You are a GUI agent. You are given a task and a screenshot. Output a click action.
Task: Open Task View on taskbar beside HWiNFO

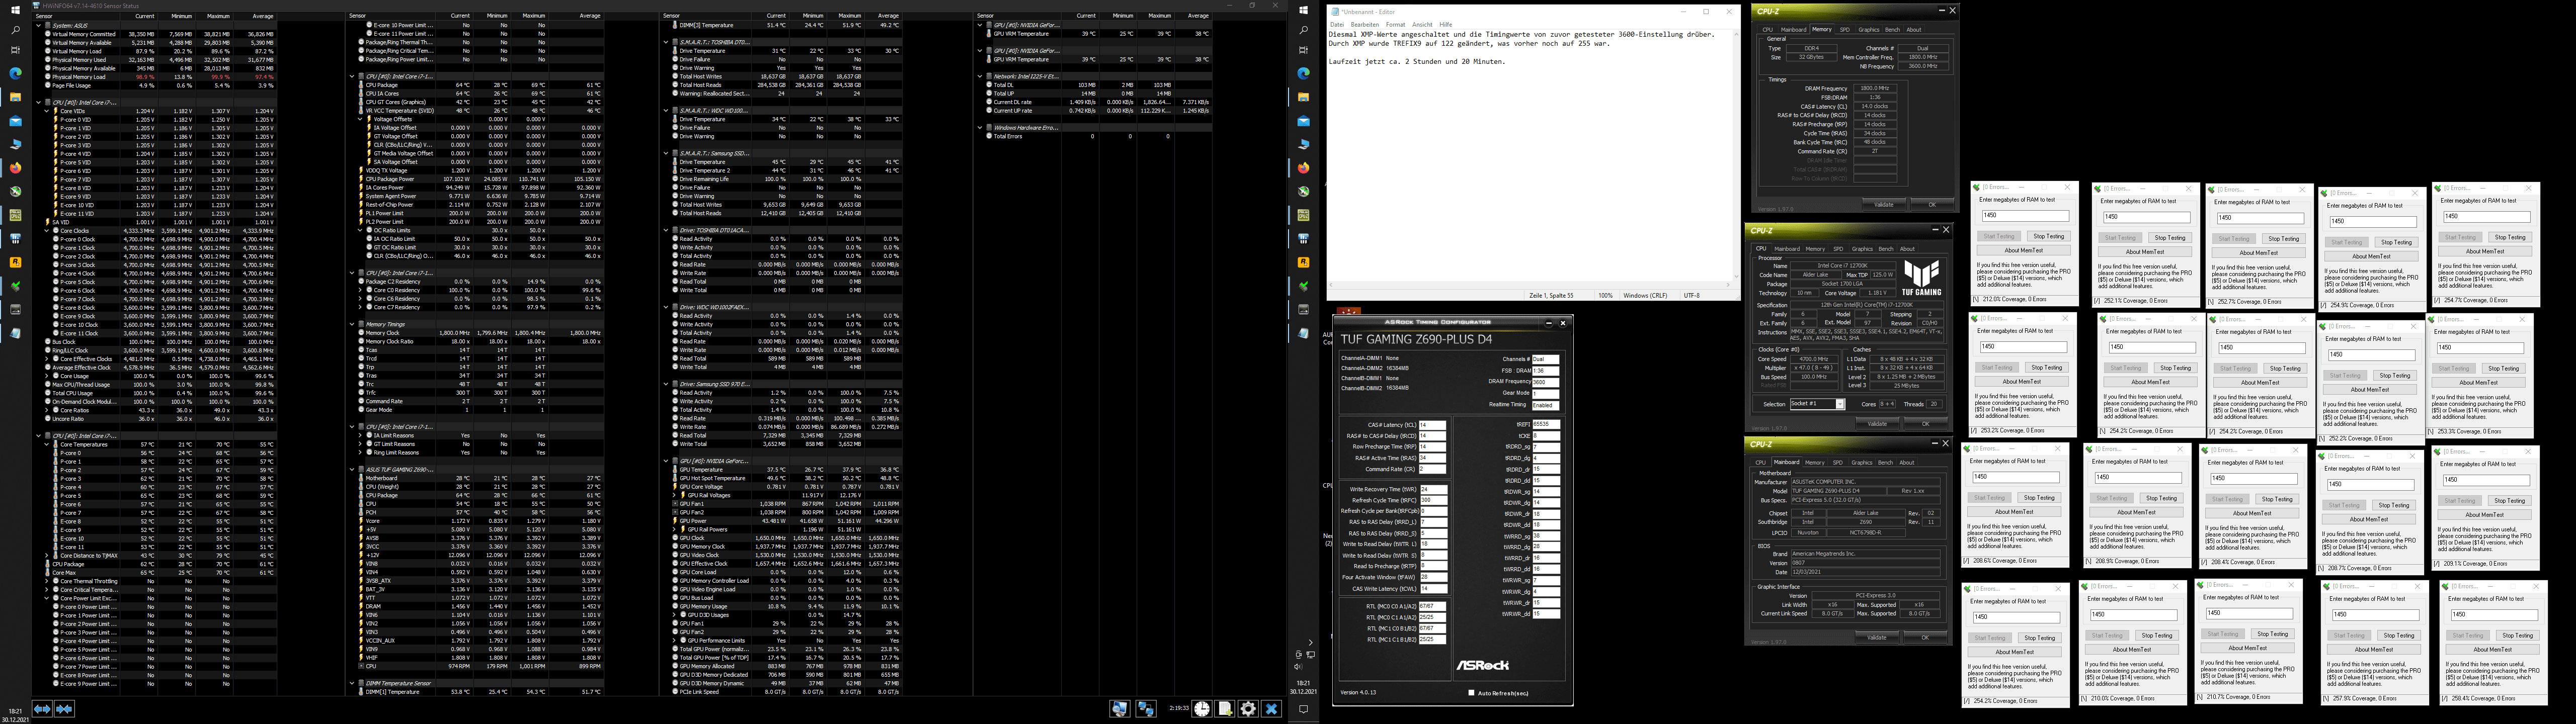pos(15,50)
